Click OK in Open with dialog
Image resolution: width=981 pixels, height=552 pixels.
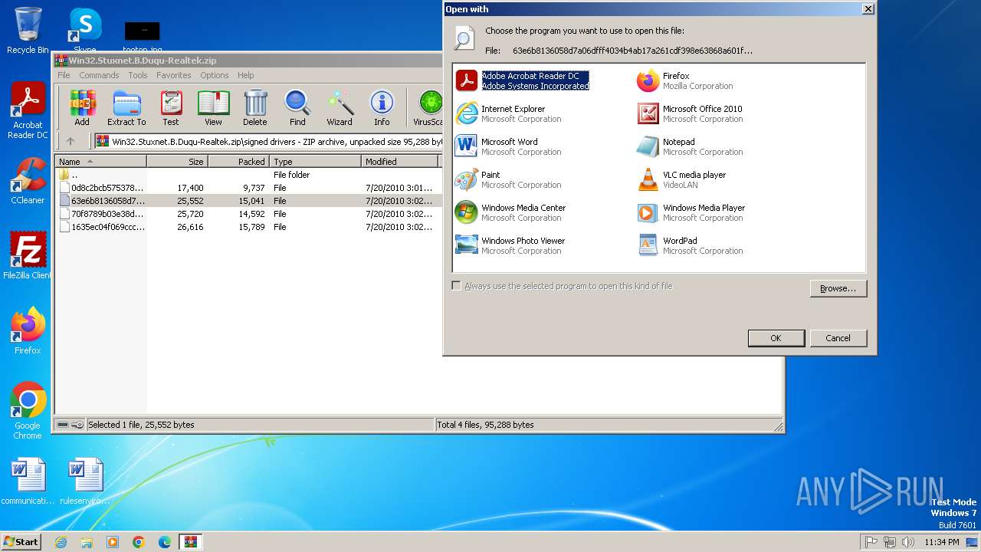point(776,338)
